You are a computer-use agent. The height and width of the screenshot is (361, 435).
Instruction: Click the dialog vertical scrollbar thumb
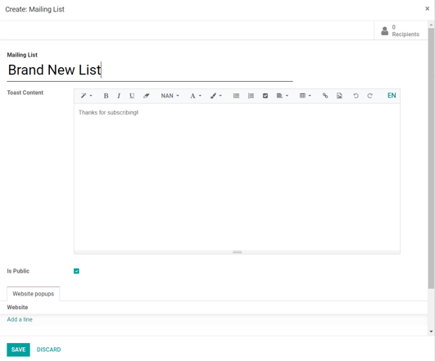click(x=431, y=158)
